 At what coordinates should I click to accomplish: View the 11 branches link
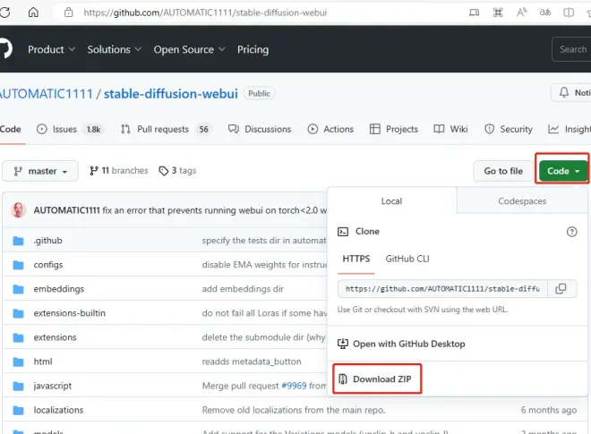pos(119,171)
